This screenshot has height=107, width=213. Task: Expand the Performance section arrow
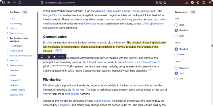click(x=8, y=65)
